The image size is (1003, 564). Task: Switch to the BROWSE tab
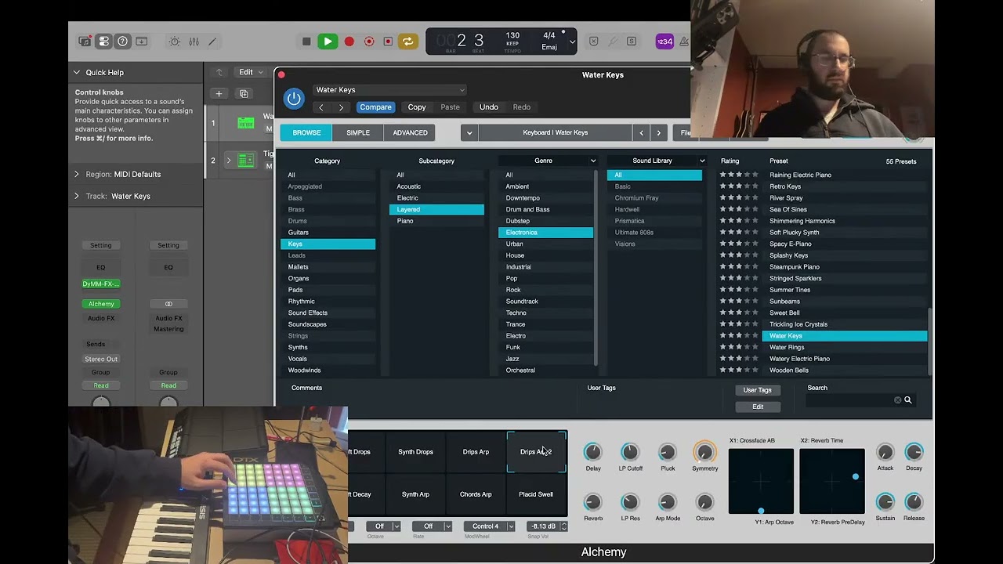coord(306,133)
